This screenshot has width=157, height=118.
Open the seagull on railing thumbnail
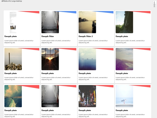pos(124,96)
